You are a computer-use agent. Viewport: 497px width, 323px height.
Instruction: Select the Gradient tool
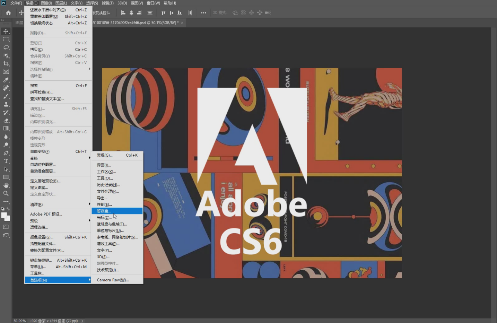tap(6, 129)
